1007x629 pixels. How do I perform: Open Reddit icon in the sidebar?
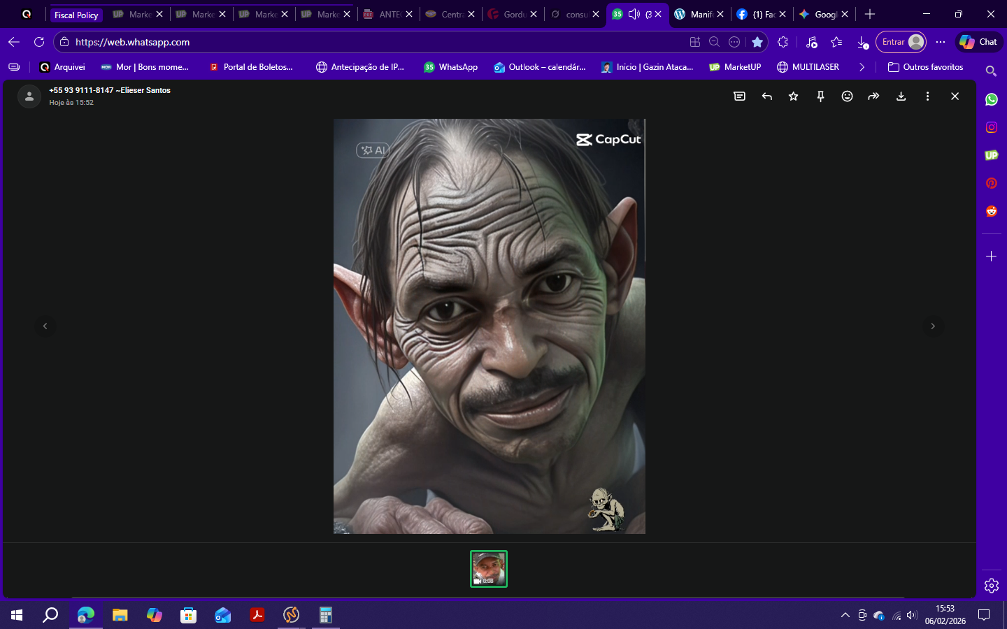coord(991,211)
